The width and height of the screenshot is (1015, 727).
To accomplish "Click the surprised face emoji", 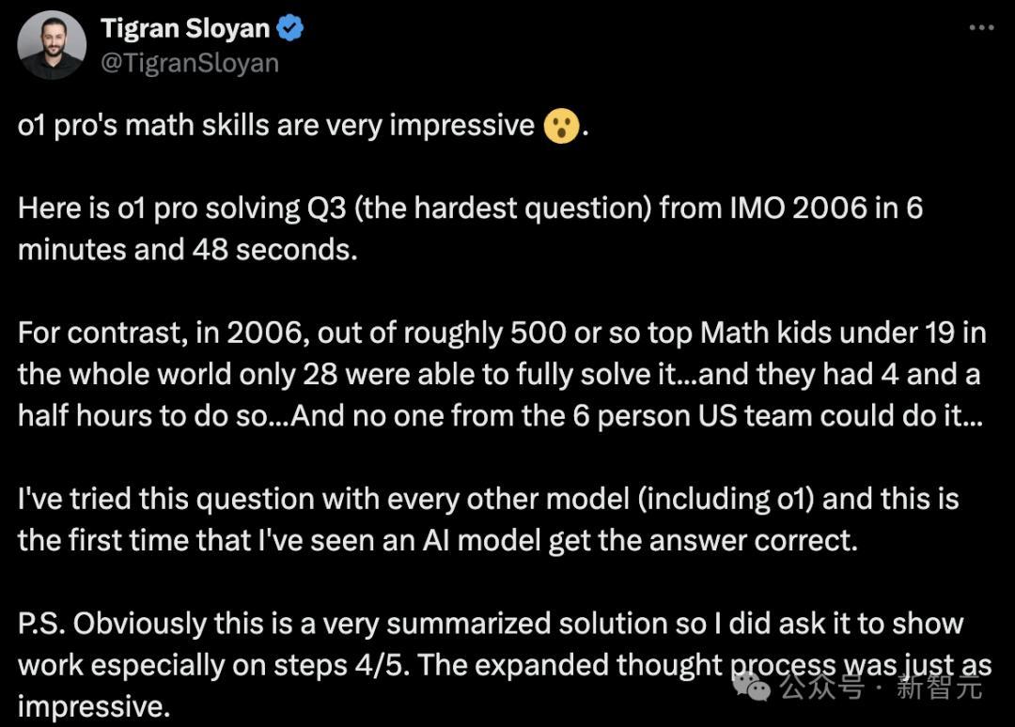I will (561, 127).
